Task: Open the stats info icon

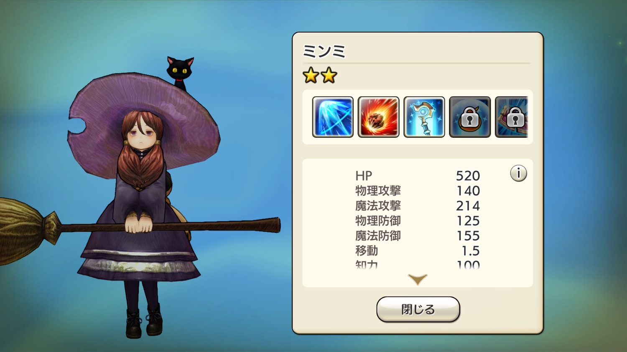Action: 518,173
